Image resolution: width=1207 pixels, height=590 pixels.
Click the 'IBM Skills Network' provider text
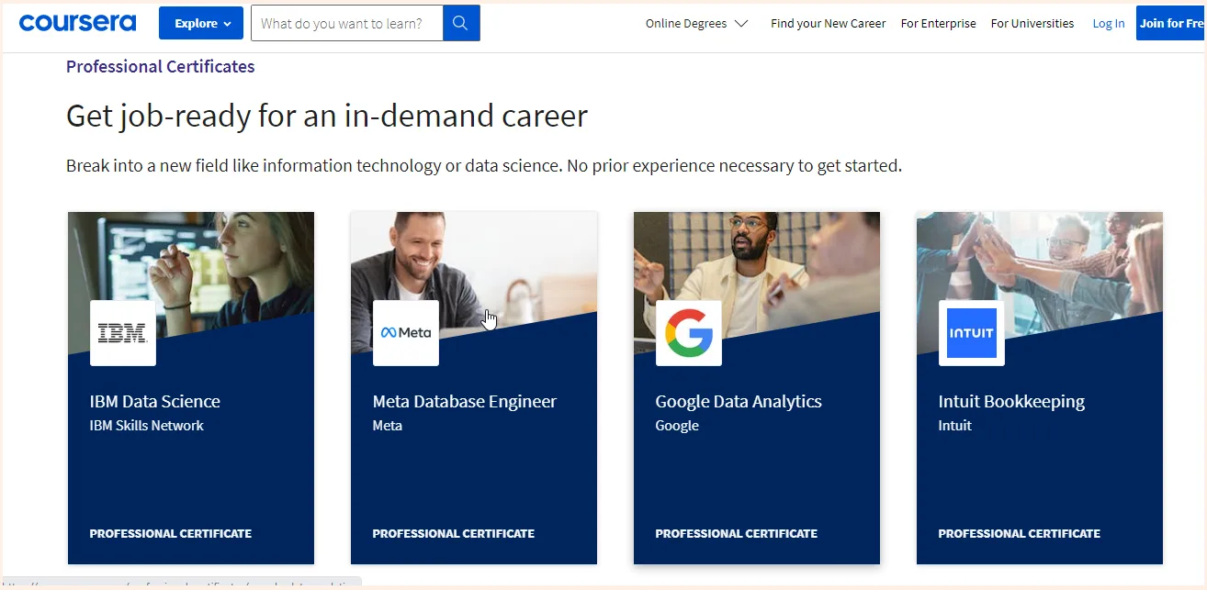[147, 426]
